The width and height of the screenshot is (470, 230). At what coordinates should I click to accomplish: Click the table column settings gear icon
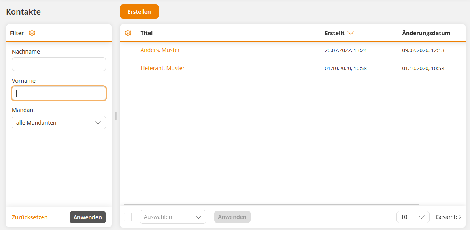click(x=128, y=33)
